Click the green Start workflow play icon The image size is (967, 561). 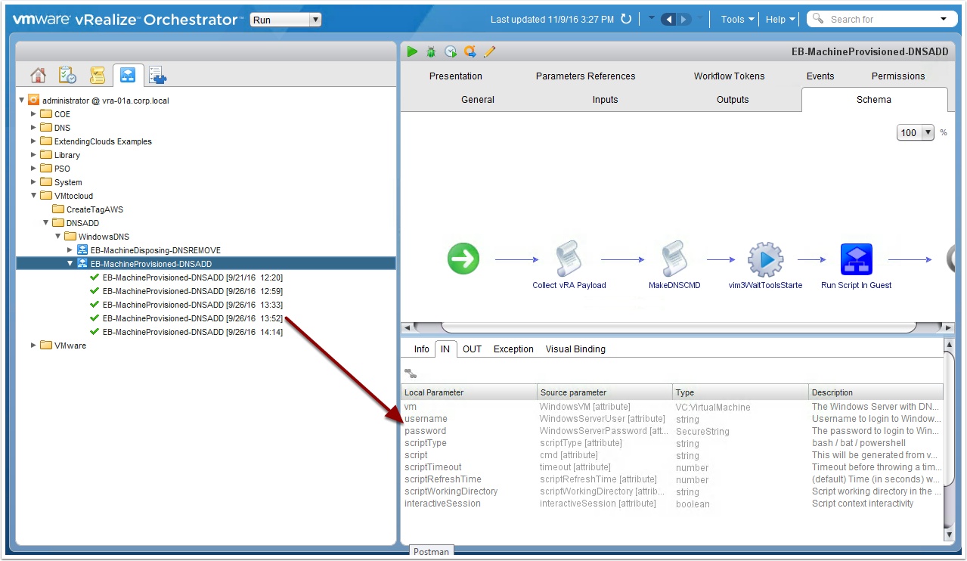coord(412,51)
